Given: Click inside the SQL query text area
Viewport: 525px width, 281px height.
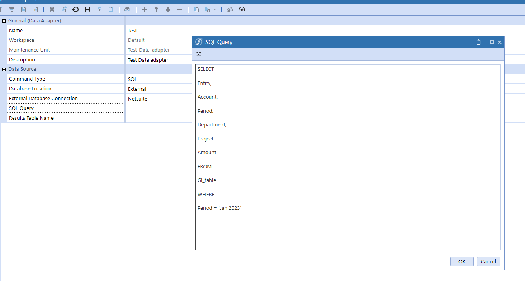Looking at the screenshot, I should (348, 157).
